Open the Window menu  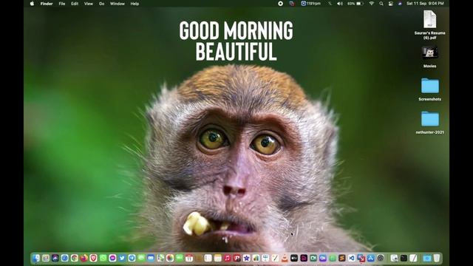click(x=118, y=4)
